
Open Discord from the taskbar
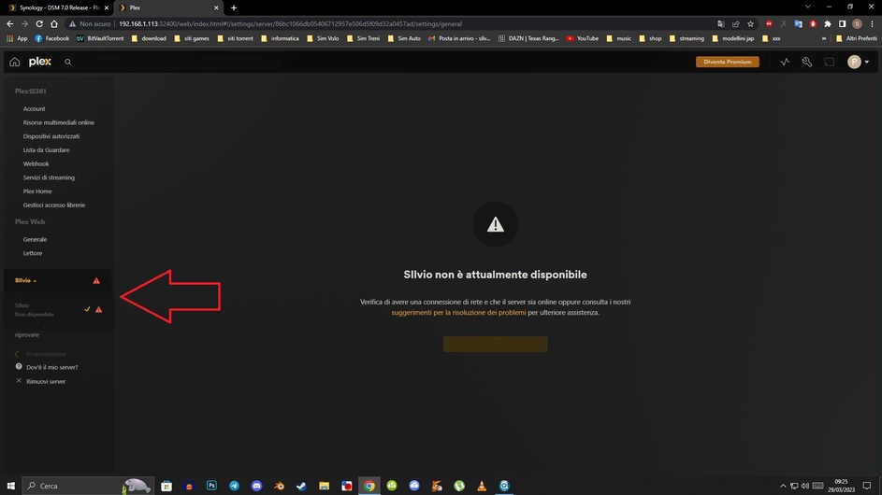tap(256, 486)
